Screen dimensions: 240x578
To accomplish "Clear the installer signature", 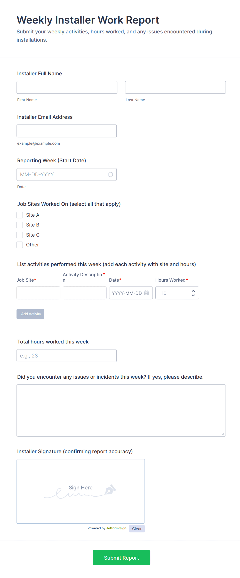I will pyautogui.click(x=137, y=528).
